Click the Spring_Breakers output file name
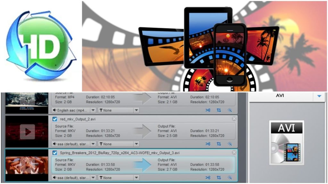This screenshot has width=328, height=184. 120,153
